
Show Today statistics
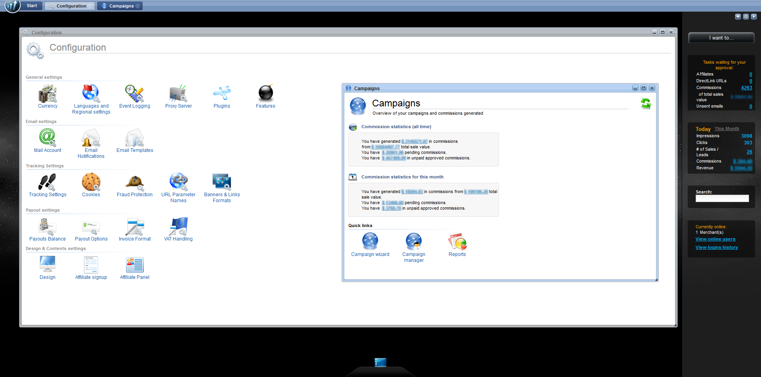pos(703,129)
